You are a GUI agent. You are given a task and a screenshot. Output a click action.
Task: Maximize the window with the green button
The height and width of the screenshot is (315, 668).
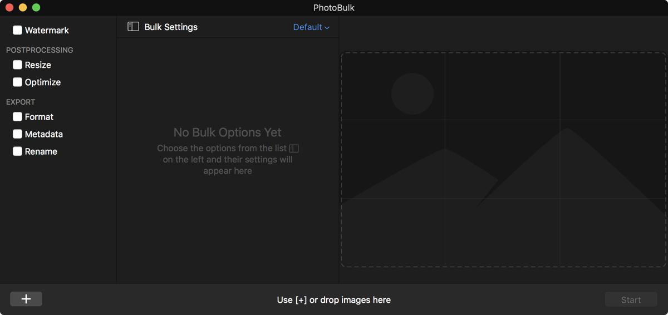tap(36, 8)
